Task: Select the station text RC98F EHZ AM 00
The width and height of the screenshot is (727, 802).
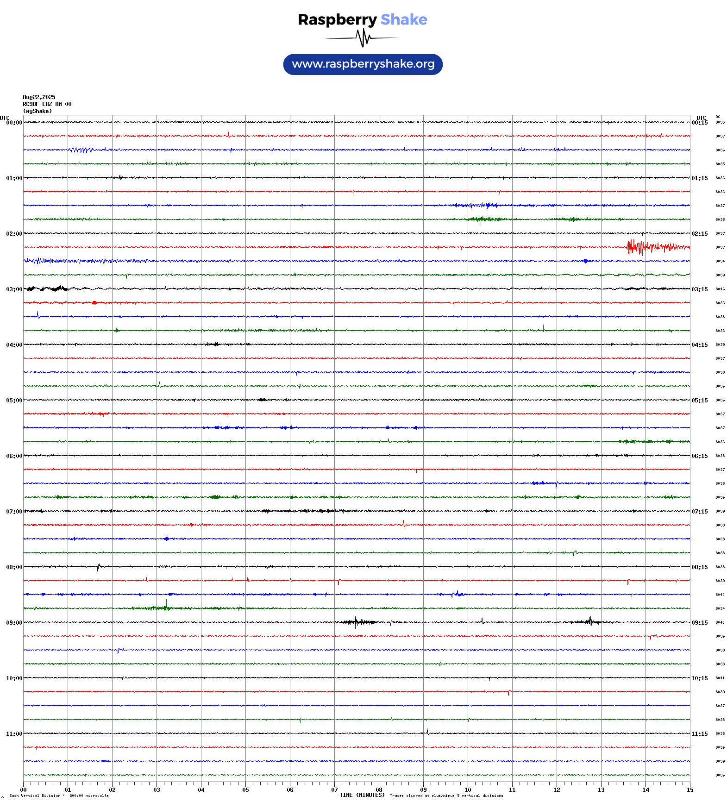Action: pos(47,104)
